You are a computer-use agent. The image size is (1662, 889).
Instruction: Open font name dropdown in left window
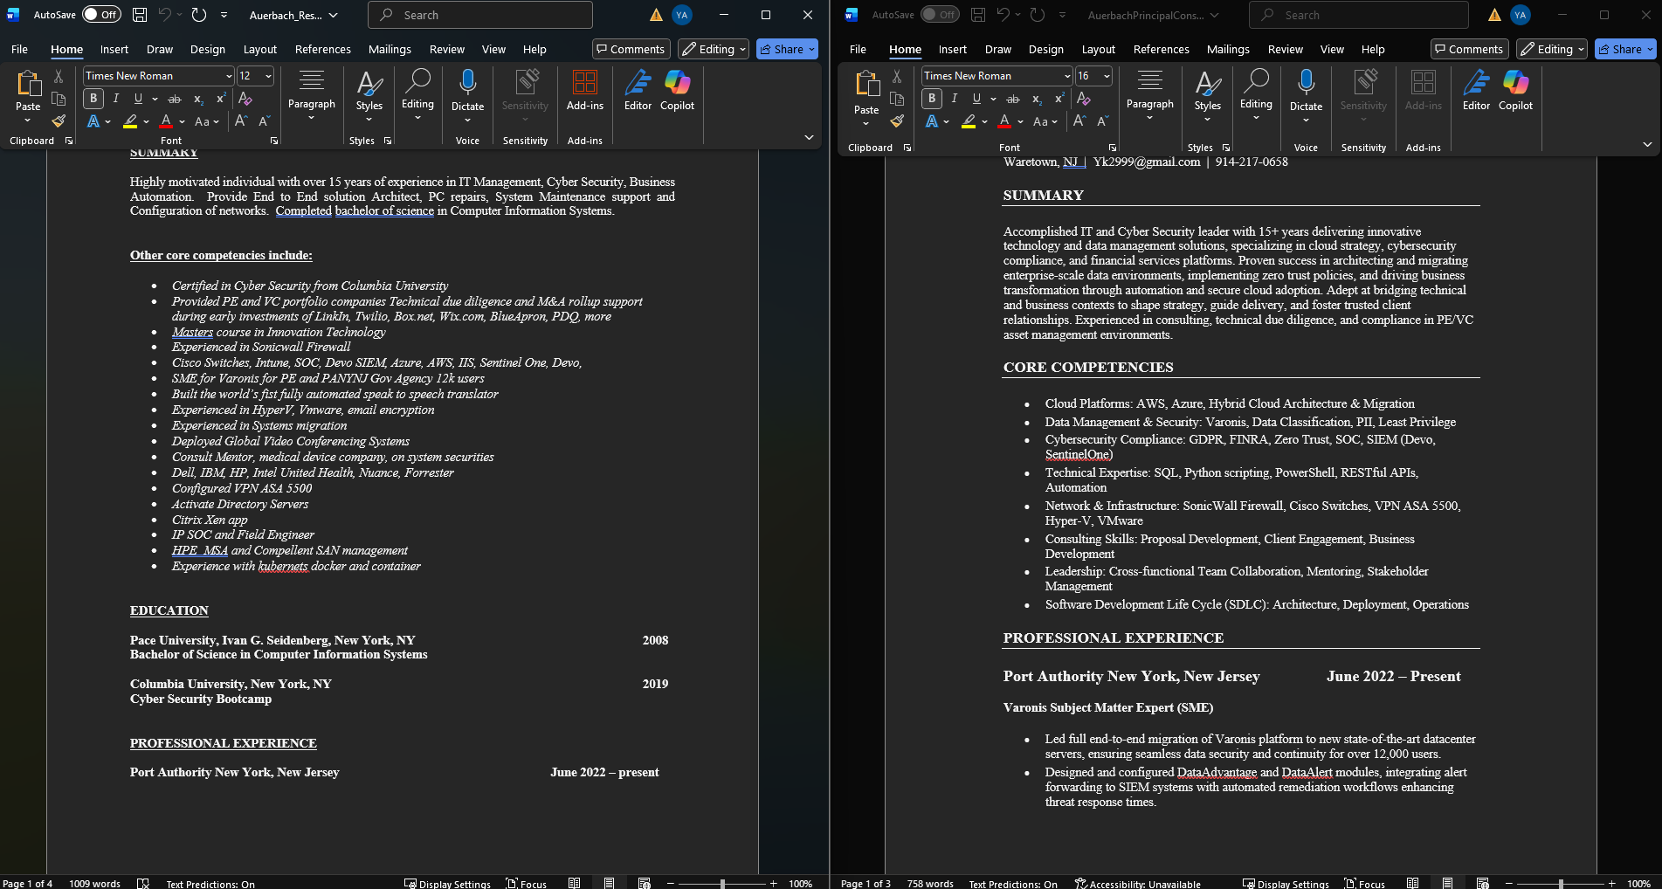click(x=229, y=76)
